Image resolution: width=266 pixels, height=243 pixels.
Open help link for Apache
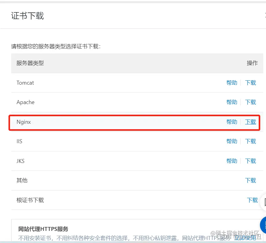(x=232, y=102)
